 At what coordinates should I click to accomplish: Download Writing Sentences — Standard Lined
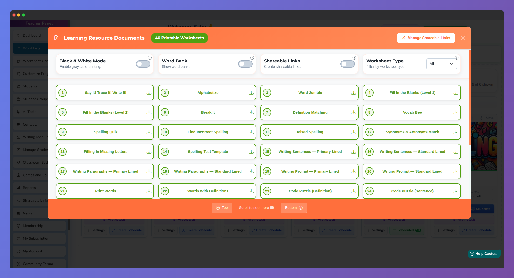[x=456, y=152]
